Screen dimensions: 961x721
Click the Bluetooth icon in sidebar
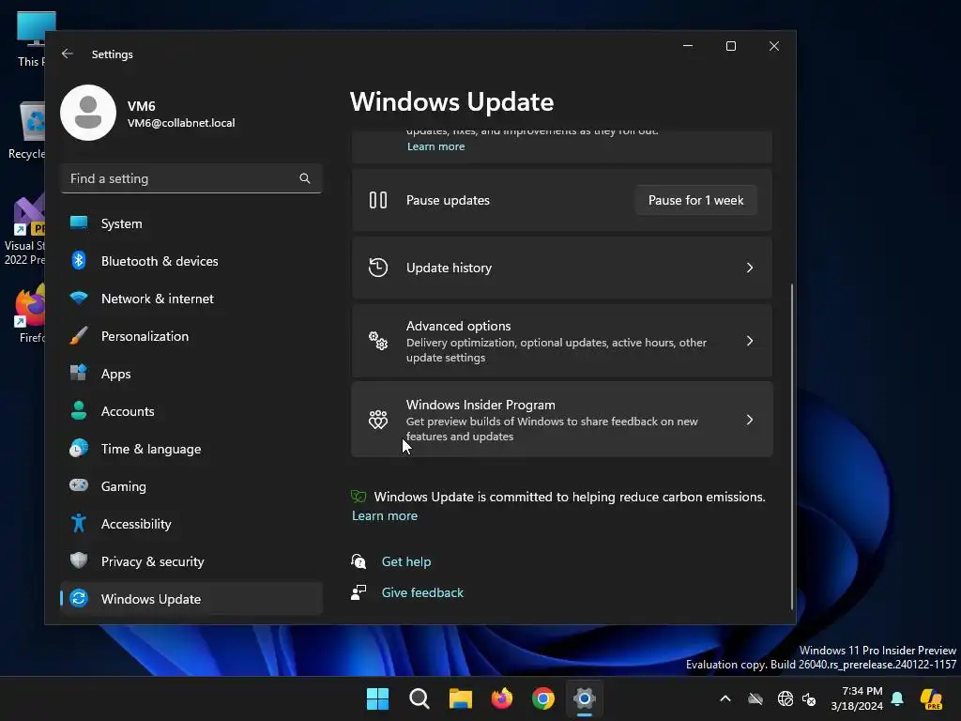tap(79, 261)
